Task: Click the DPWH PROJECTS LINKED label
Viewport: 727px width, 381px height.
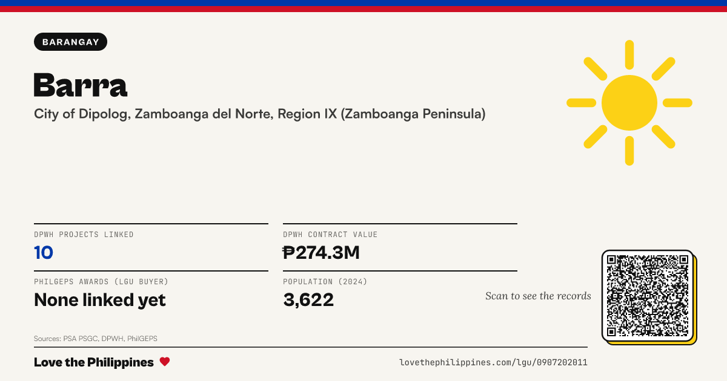Action: pos(84,235)
